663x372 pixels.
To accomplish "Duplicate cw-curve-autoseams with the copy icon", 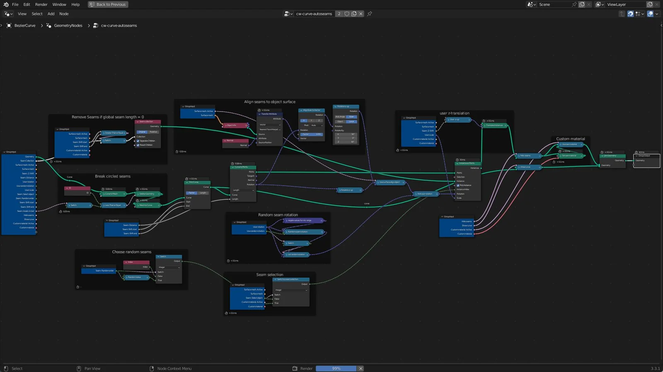I will click(x=354, y=14).
